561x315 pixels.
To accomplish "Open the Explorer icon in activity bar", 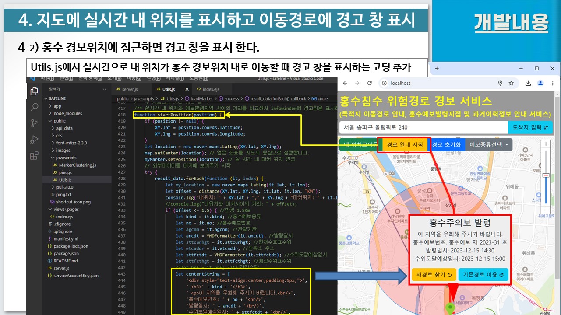I will [x=34, y=91].
